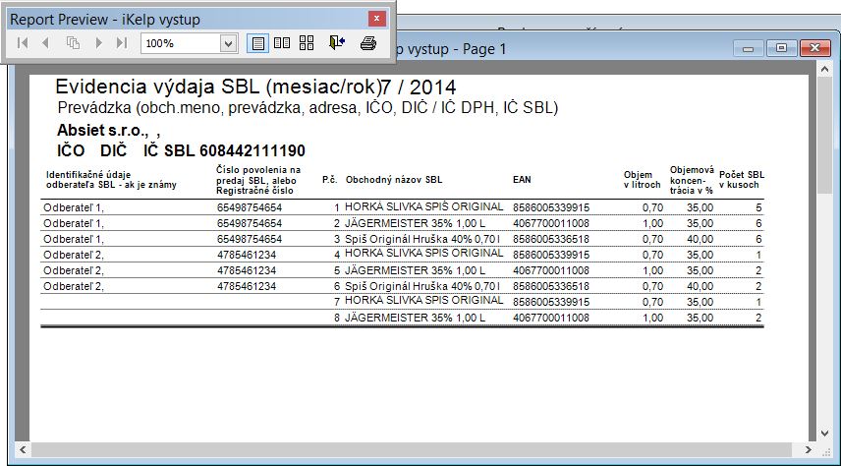Expand the zoom level dropdown arrow

[x=228, y=43]
